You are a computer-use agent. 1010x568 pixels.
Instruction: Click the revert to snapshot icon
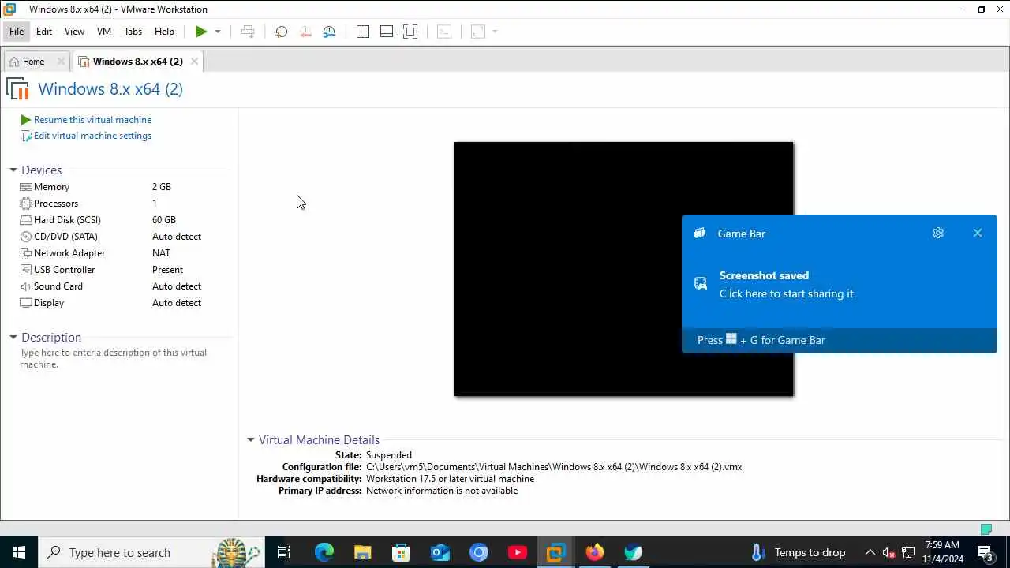click(x=305, y=32)
